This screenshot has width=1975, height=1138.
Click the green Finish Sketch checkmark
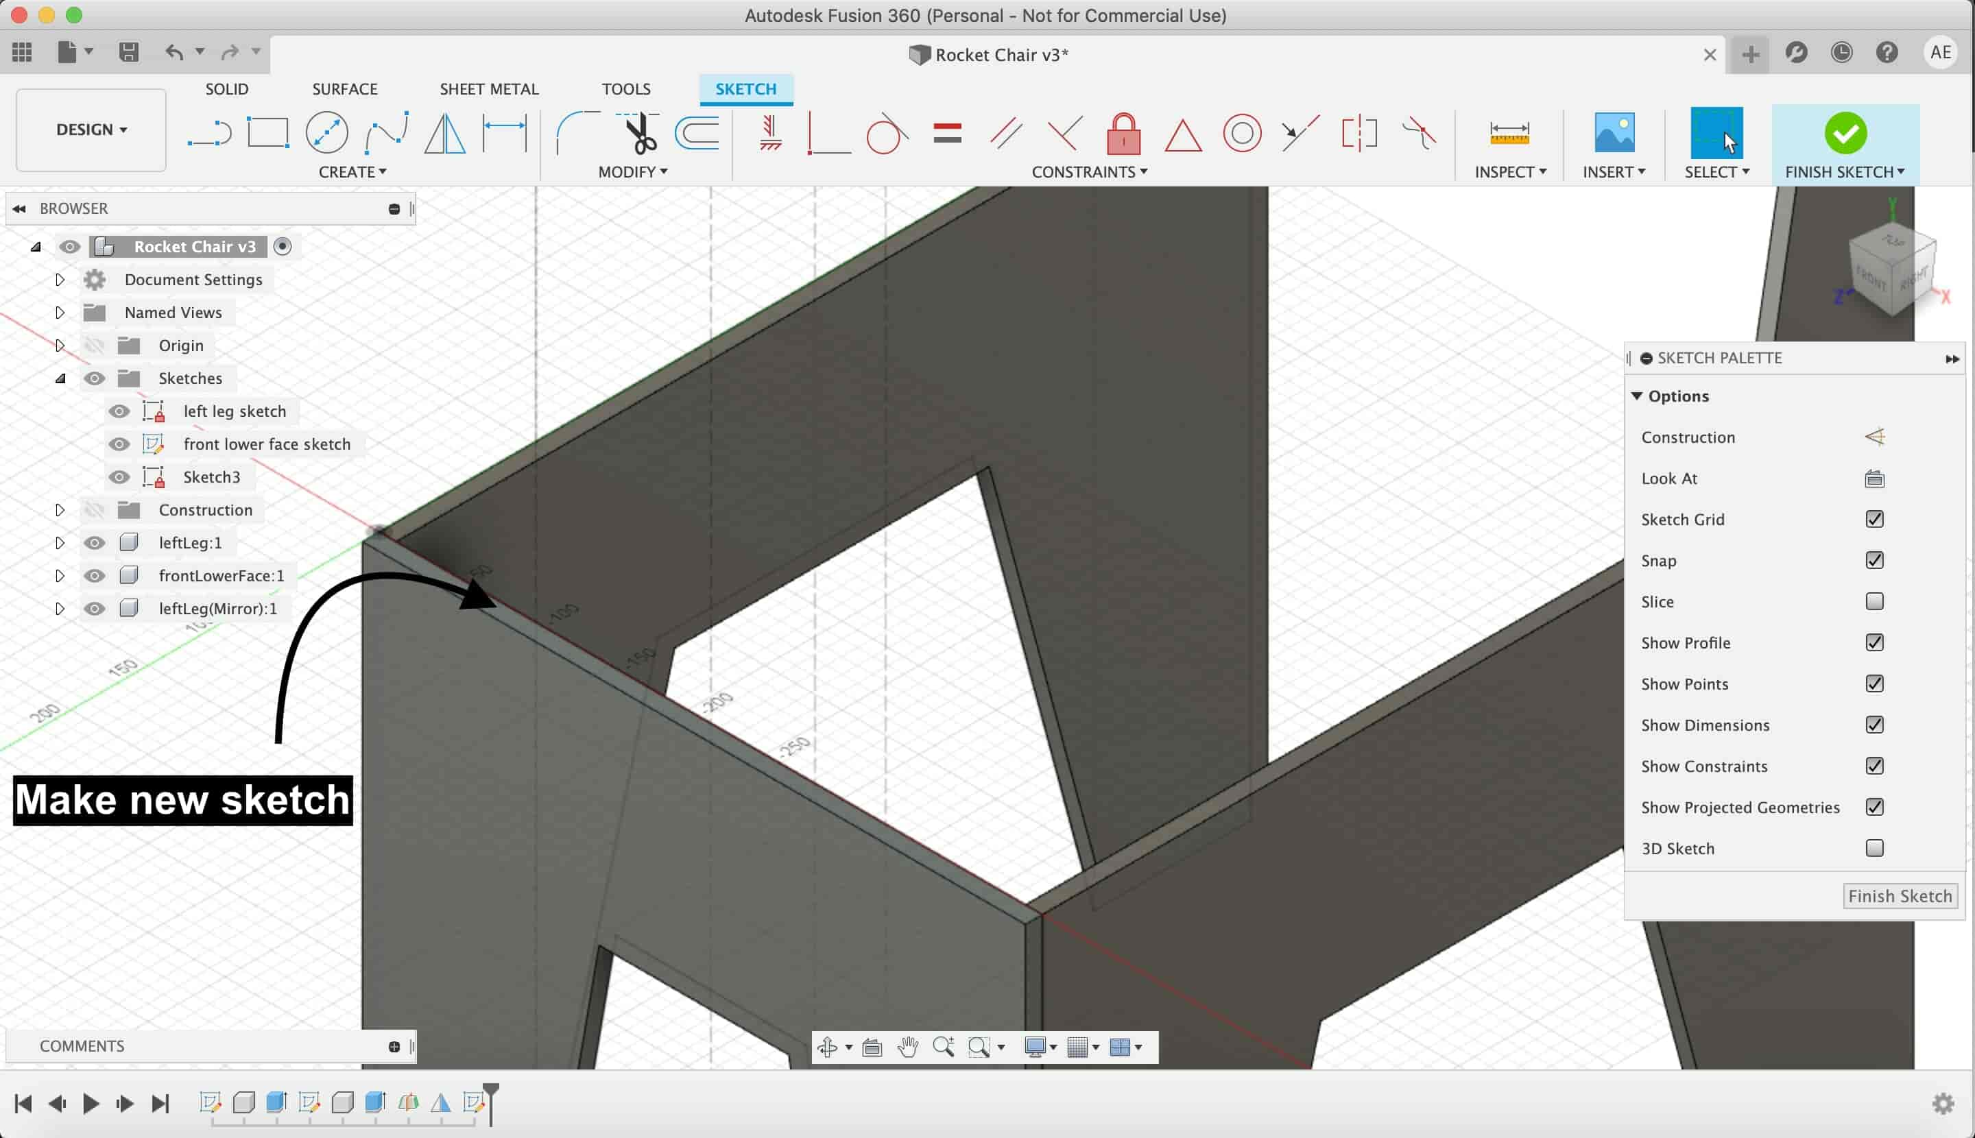coord(1845,133)
